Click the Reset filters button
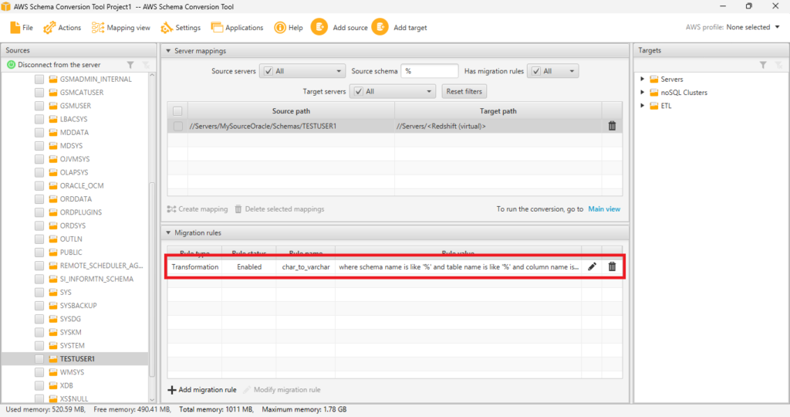The height and width of the screenshot is (417, 790). (464, 91)
